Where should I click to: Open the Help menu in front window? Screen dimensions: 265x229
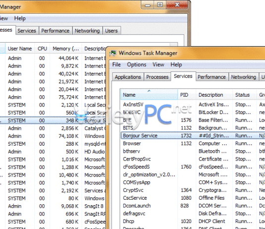pyautogui.click(x=176, y=64)
